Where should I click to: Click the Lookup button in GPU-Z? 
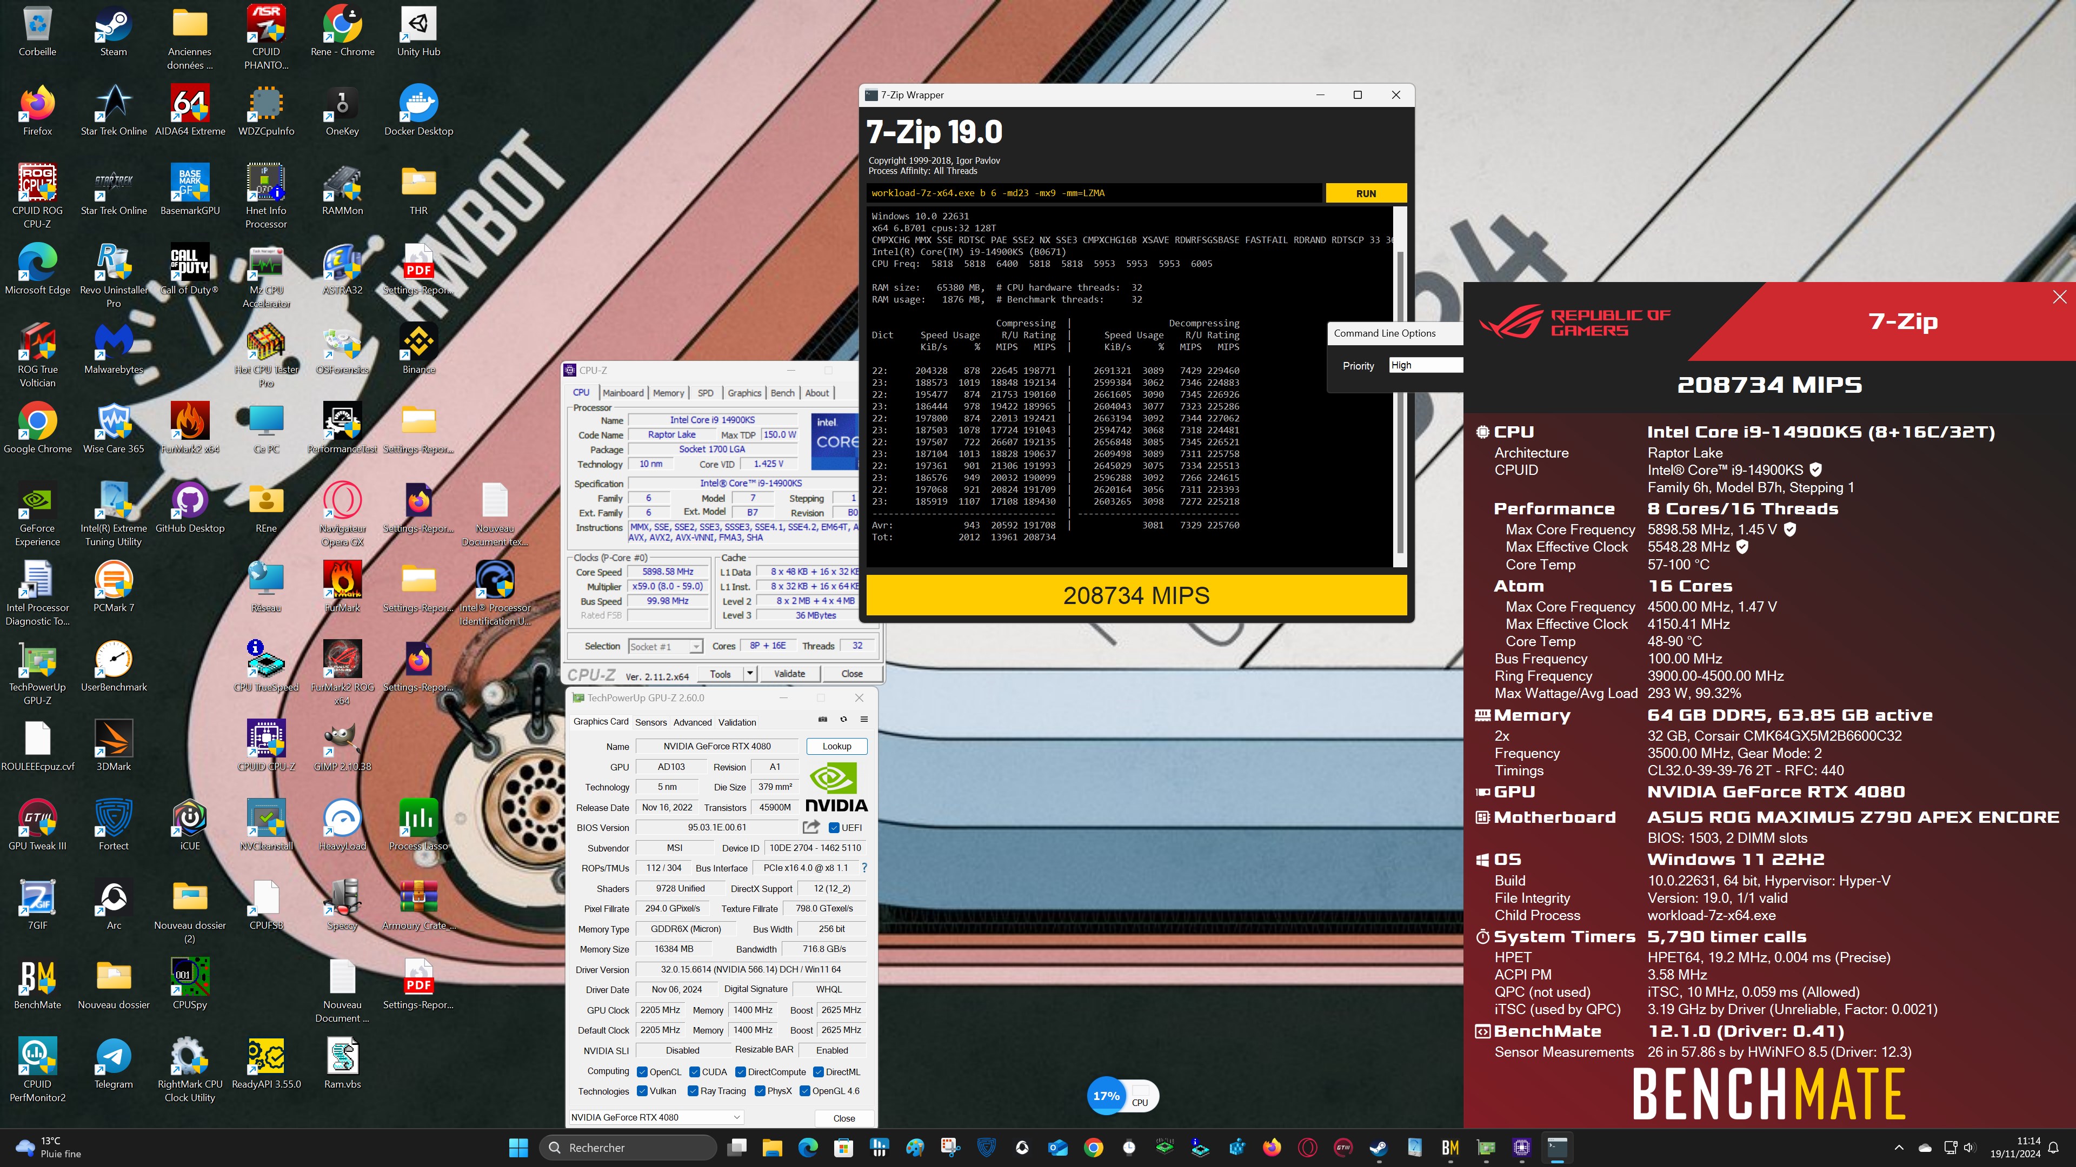click(x=836, y=747)
